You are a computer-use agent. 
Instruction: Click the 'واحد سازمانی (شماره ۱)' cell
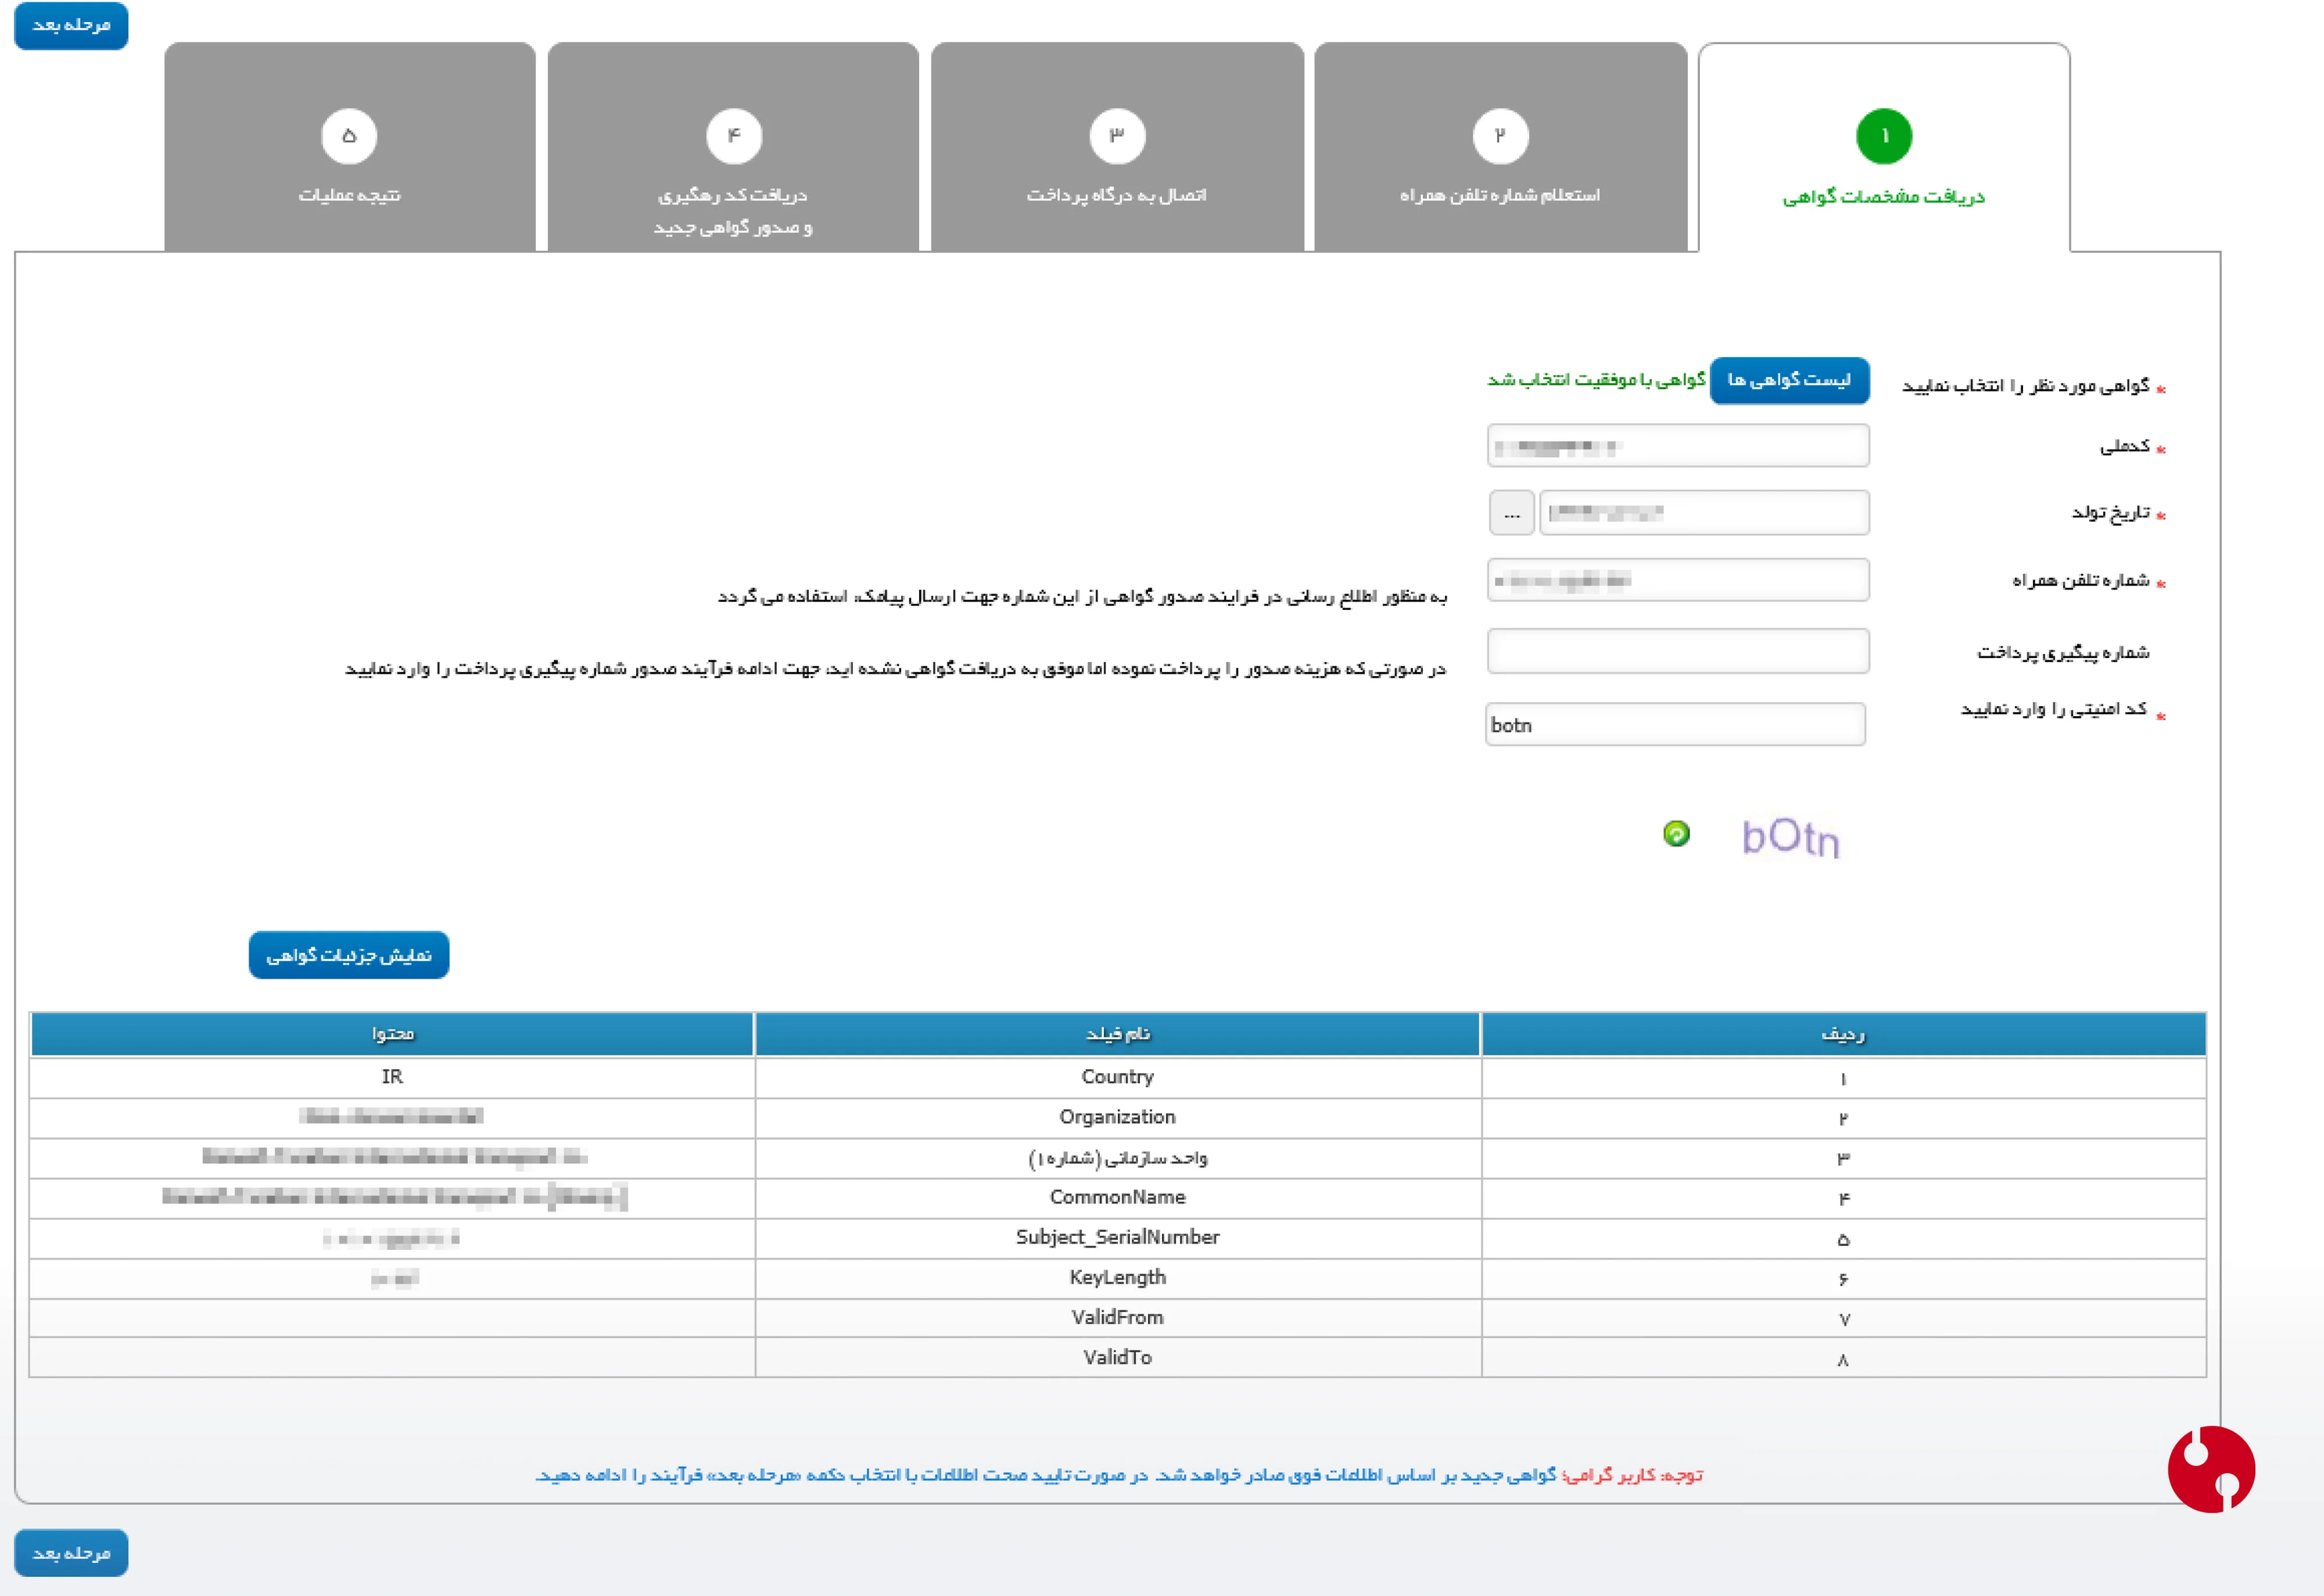tap(1117, 1158)
